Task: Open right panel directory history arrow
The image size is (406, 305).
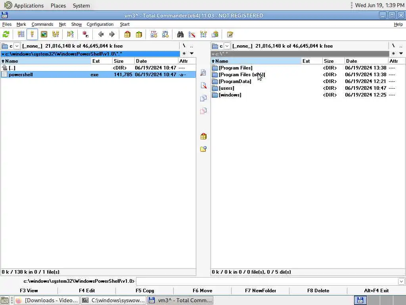Action: click(401, 54)
